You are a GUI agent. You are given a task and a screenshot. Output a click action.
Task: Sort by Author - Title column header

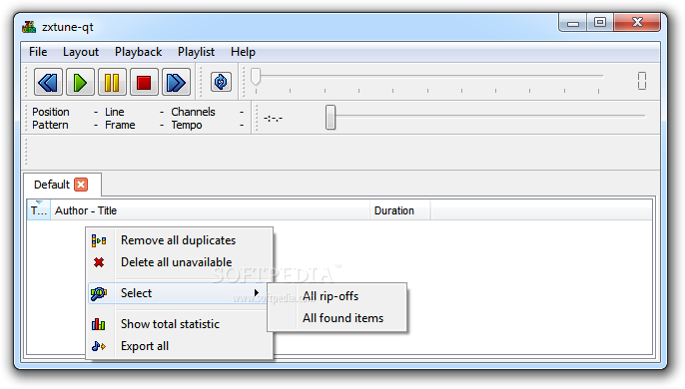tap(210, 210)
